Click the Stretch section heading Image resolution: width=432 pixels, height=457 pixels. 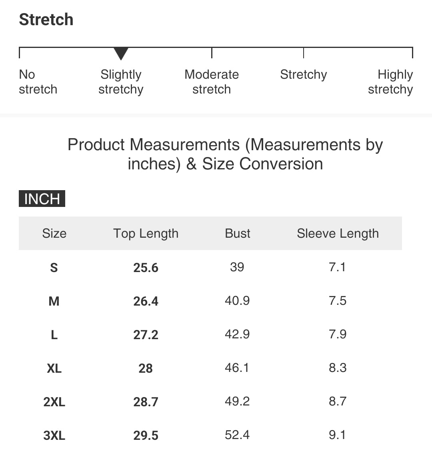coord(46,20)
